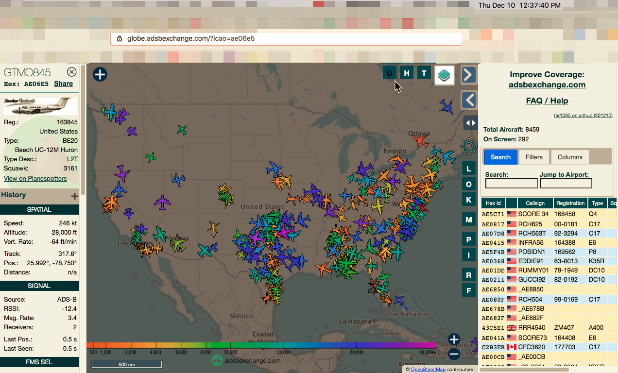Click the R map button
The image size is (618, 373).
(x=469, y=275)
